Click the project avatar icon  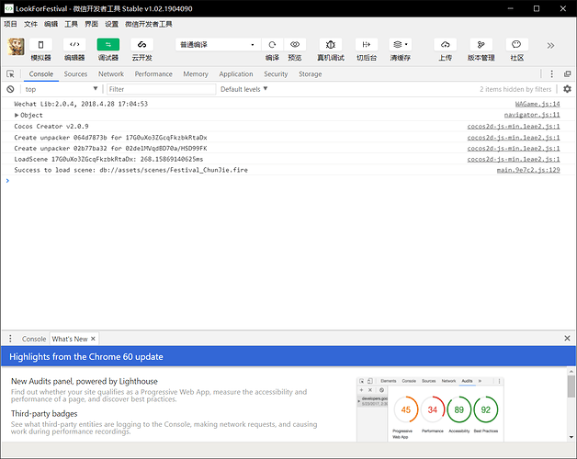17,47
